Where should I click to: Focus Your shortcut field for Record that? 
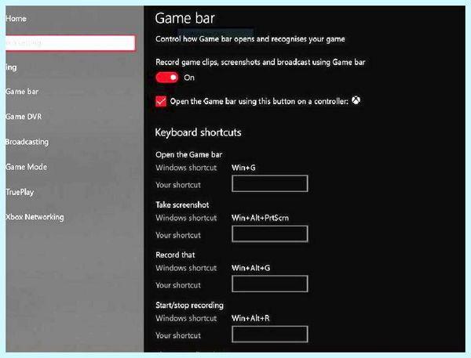[x=270, y=284]
